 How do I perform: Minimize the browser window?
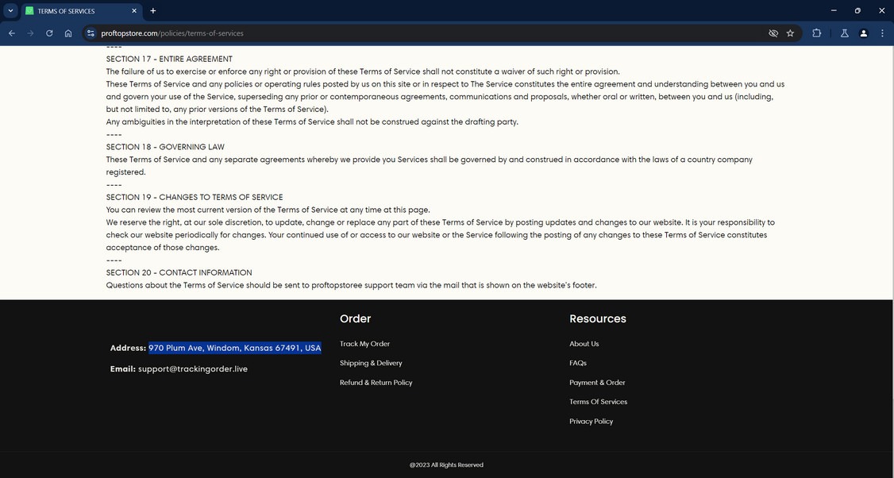click(834, 10)
